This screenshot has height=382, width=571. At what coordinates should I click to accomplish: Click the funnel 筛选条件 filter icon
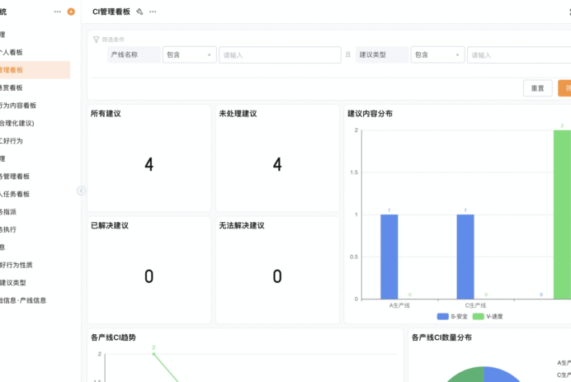click(97, 40)
